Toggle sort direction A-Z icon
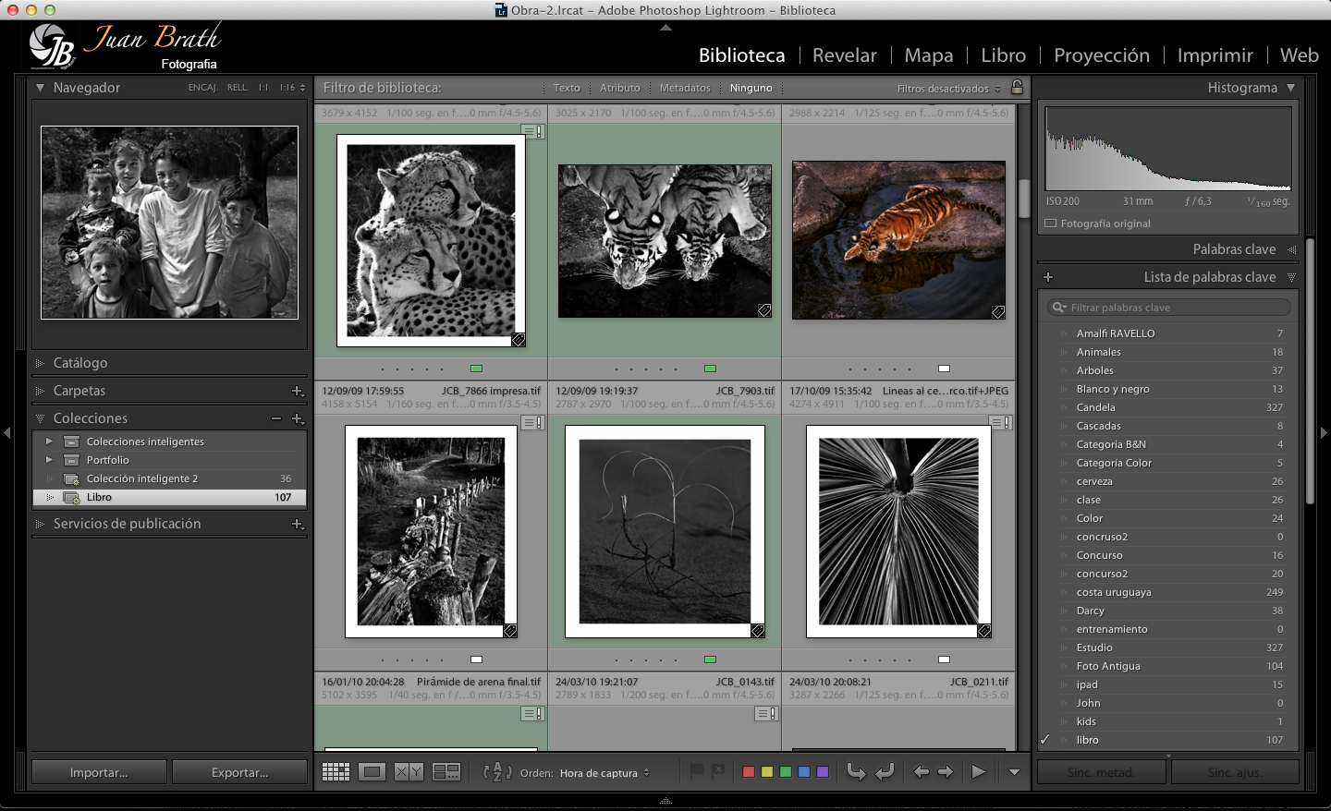This screenshot has height=811, width=1331. (x=496, y=772)
